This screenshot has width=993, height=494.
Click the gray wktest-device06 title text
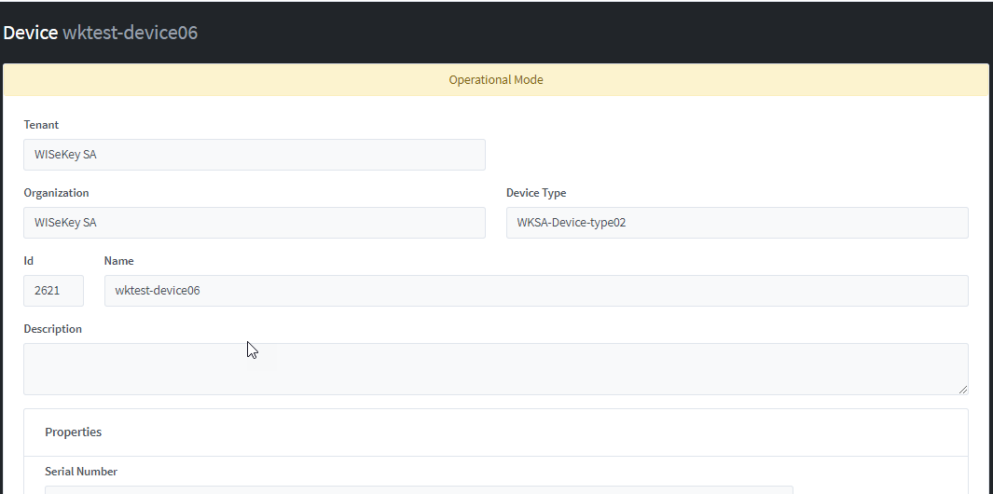click(x=130, y=33)
